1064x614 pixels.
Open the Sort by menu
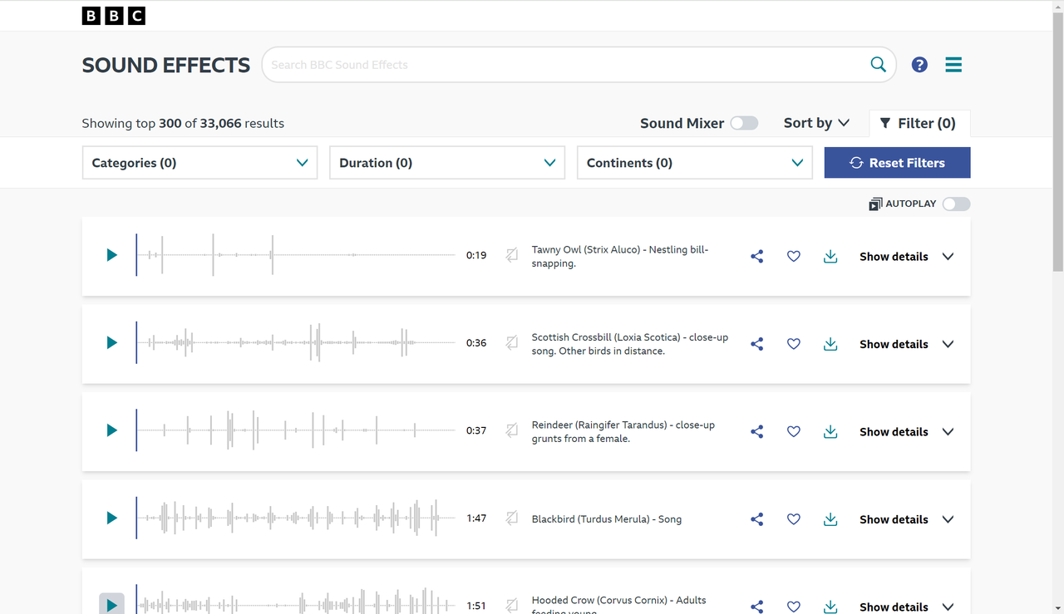(x=815, y=122)
